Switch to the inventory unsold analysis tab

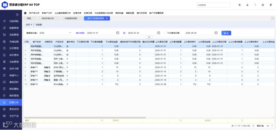pyautogui.click(x=48, y=18)
